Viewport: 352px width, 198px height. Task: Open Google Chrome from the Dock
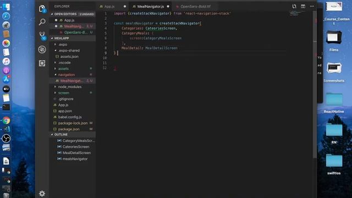click(6, 120)
